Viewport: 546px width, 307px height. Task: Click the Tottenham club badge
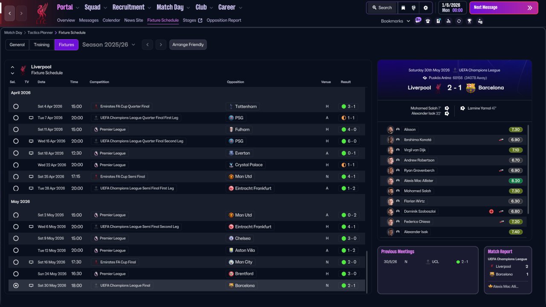click(x=231, y=106)
